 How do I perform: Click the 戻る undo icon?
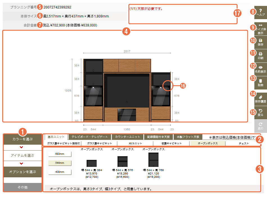(x=261, y=113)
